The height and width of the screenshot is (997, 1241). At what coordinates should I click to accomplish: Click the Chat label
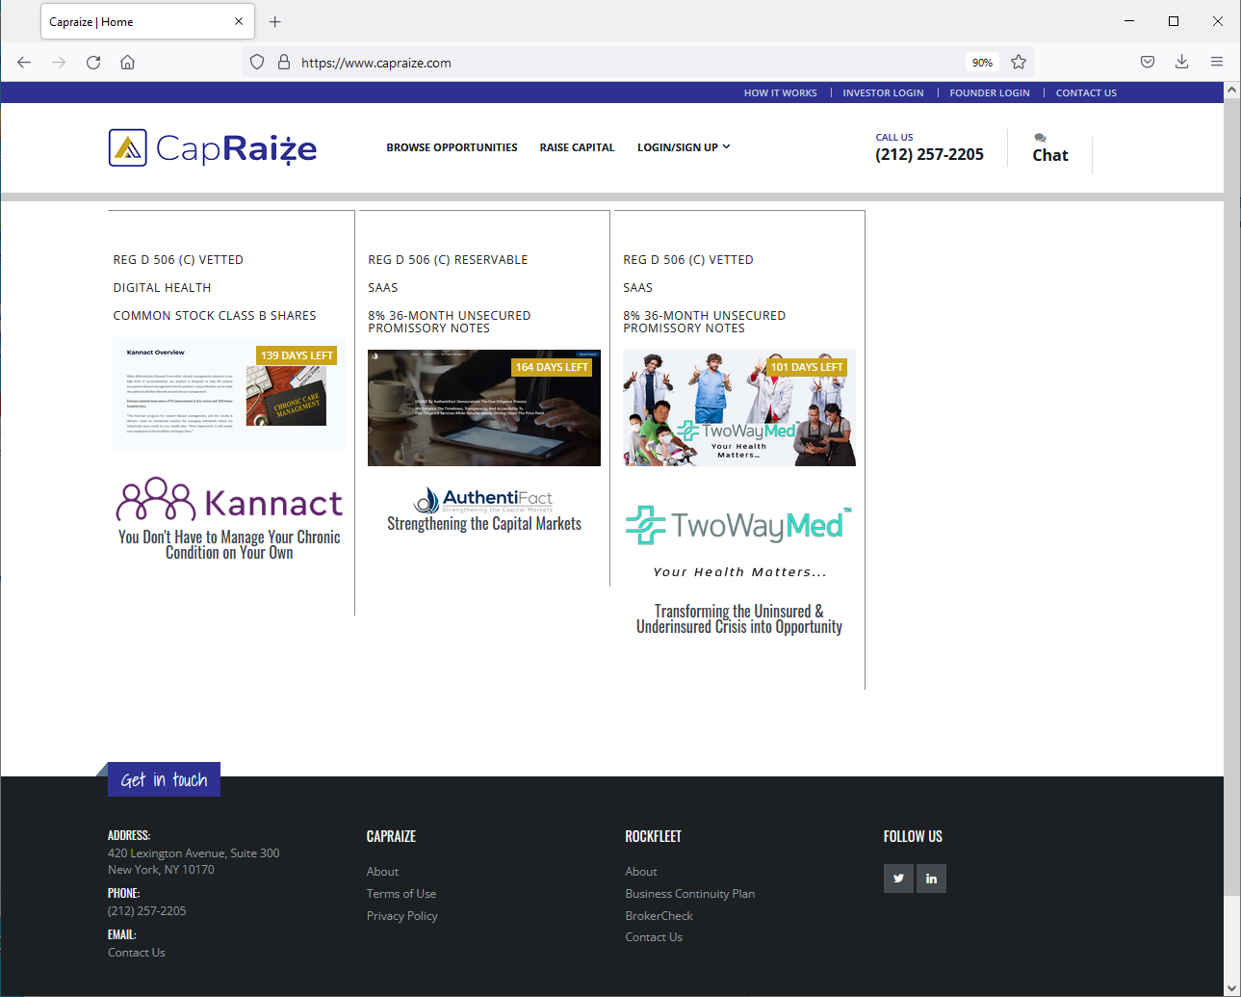[x=1050, y=155]
